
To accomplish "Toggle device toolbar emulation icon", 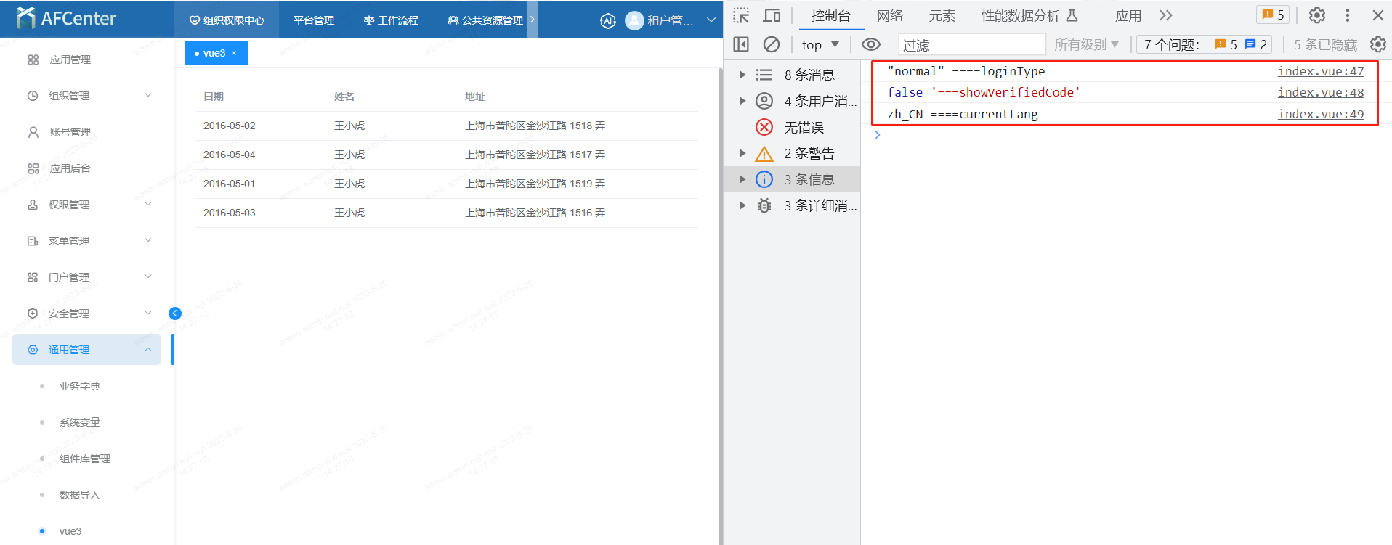I will [772, 15].
